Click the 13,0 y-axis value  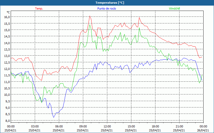7,56
